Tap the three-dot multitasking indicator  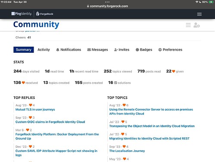coord(107,2)
